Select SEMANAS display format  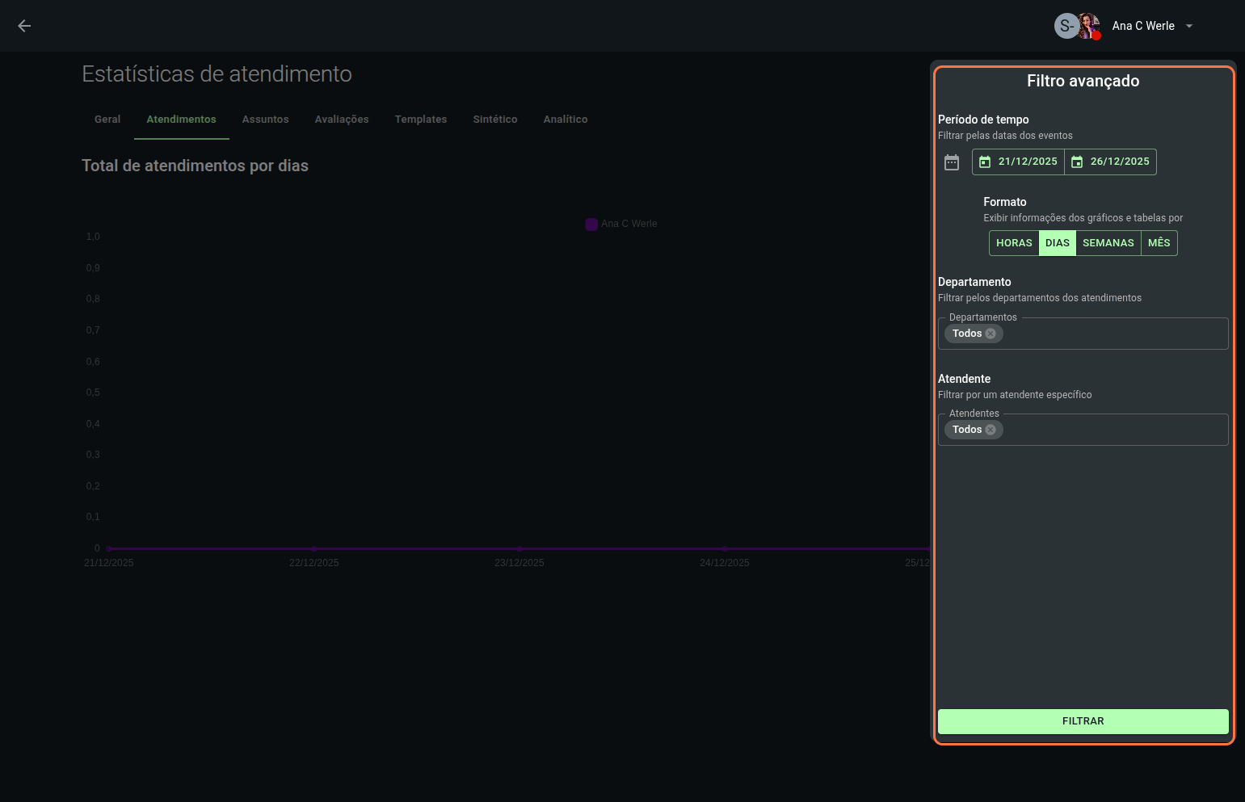1108,243
